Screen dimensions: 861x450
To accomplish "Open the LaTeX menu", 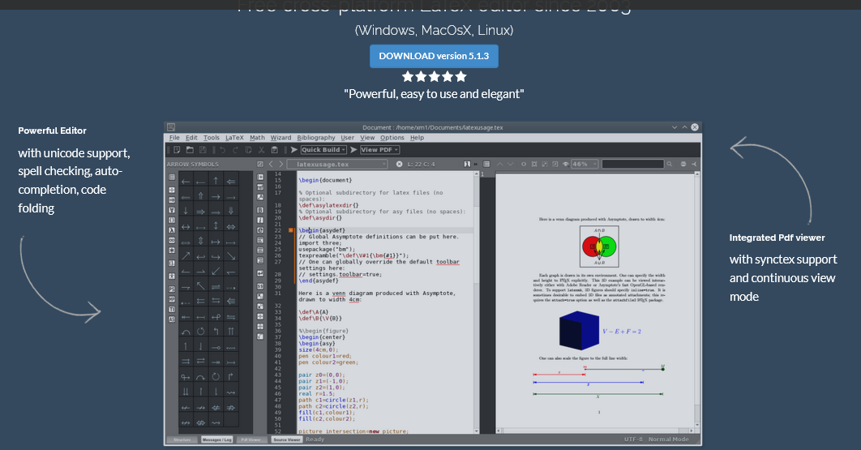I will 234,137.
